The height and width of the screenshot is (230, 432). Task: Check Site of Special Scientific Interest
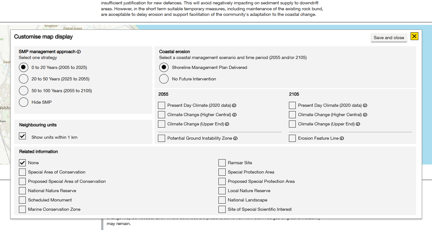click(222, 210)
